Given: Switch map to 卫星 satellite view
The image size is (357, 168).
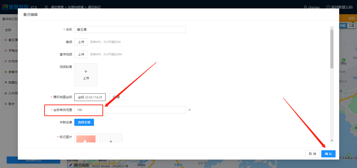Looking at the screenshot, I should click(351, 25).
